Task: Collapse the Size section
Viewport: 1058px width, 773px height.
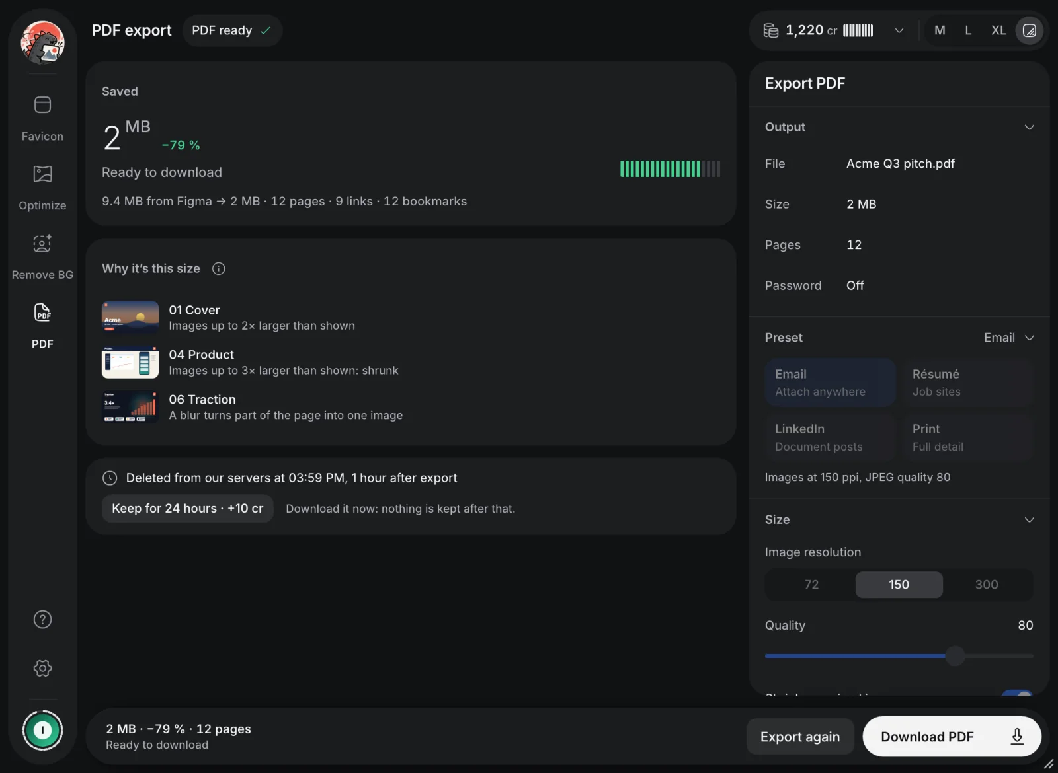Action: [x=1030, y=519]
